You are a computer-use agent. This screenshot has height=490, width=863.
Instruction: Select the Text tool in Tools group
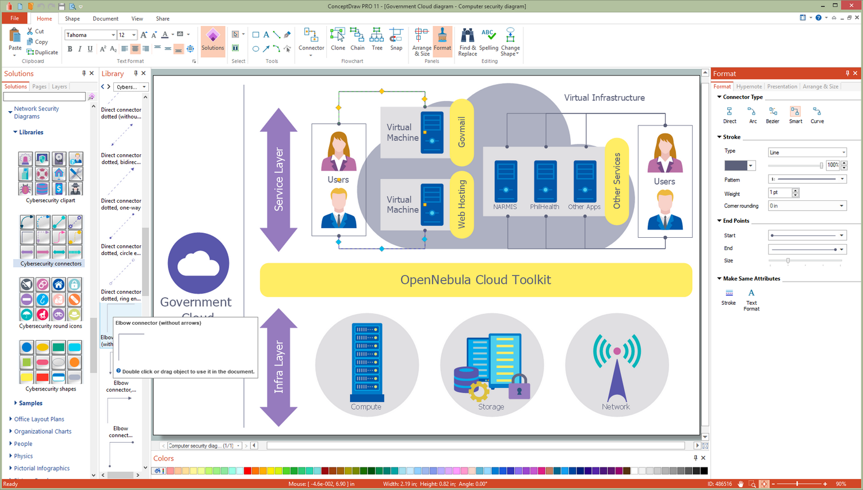pyautogui.click(x=266, y=35)
